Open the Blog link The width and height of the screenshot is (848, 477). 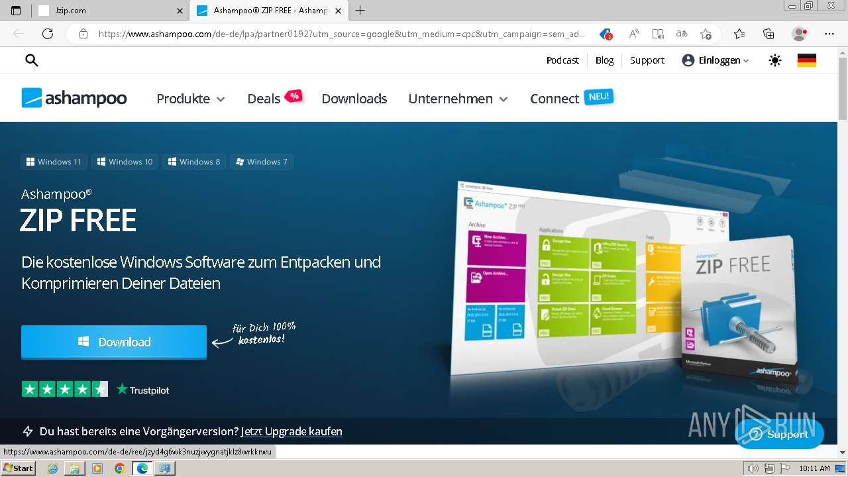604,60
